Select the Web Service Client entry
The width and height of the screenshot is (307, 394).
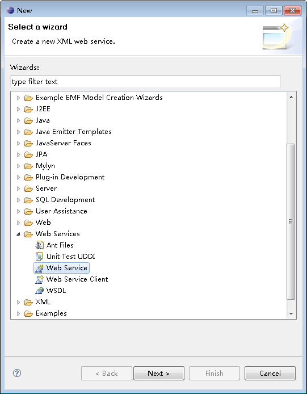[x=77, y=279]
